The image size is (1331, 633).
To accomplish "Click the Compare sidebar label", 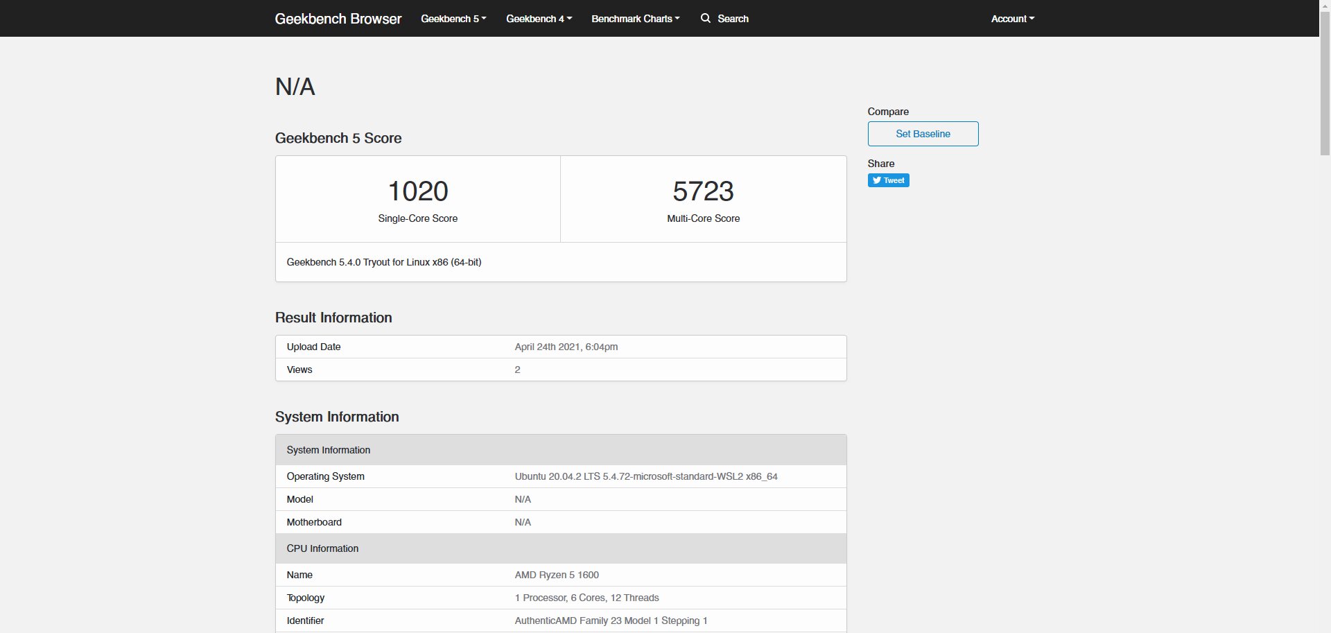I will (888, 112).
